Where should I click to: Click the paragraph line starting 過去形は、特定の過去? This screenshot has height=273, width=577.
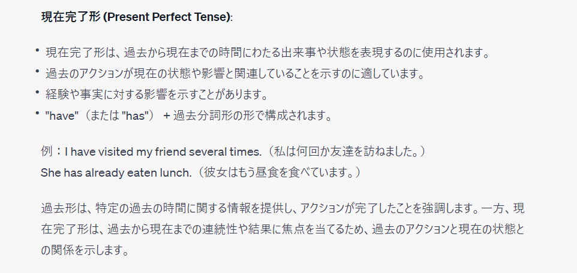tap(283, 208)
